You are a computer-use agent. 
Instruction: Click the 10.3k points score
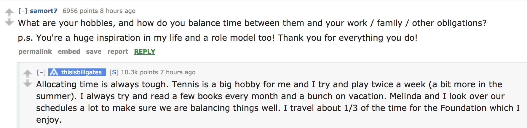coord(139,72)
